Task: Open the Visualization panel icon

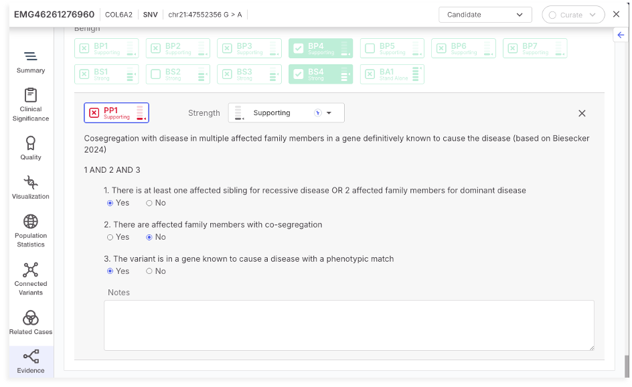Action: pos(31,187)
